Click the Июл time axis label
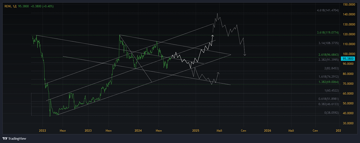 (62, 131)
